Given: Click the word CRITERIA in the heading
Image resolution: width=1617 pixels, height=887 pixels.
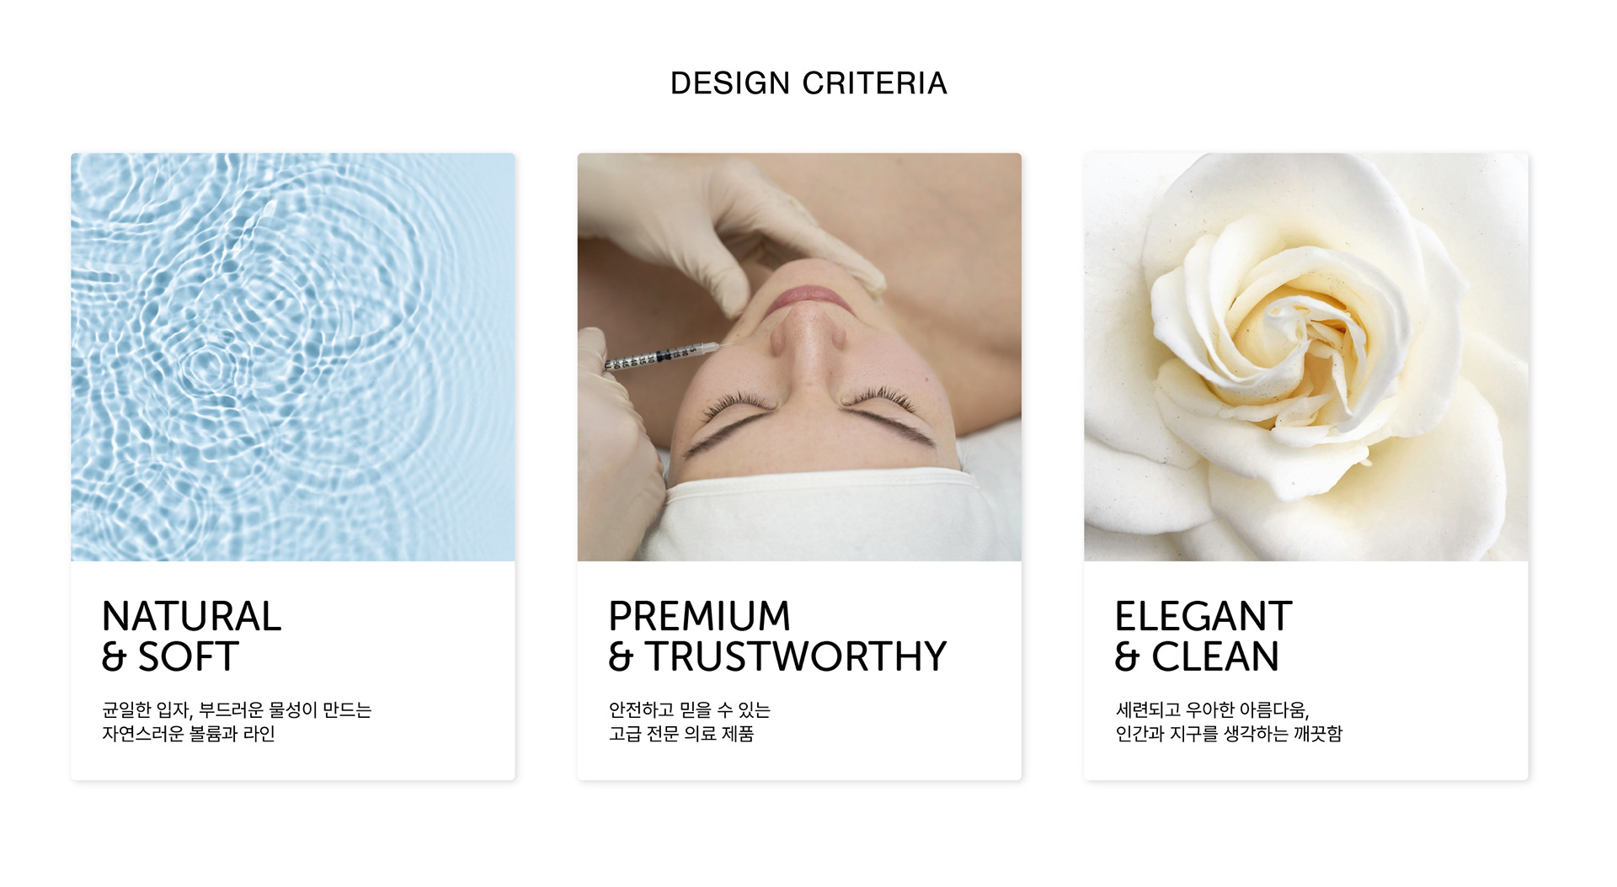Looking at the screenshot, I should pos(875,83).
